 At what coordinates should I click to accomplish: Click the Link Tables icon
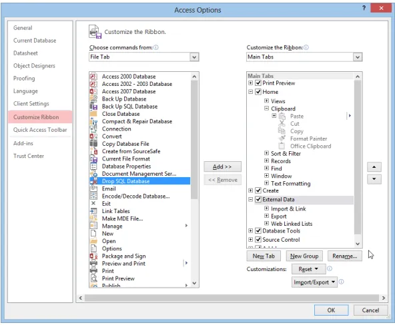click(x=93, y=211)
